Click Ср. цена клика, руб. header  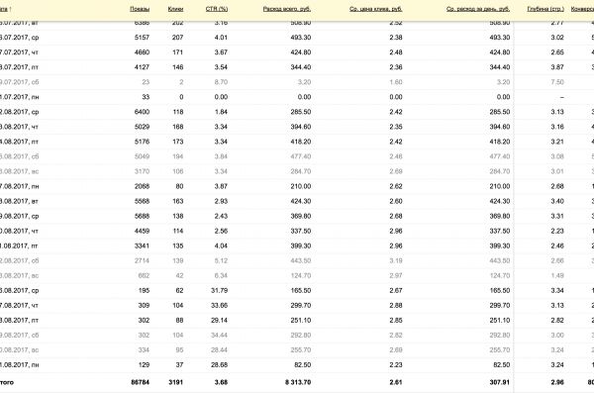pyautogui.click(x=376, y=9)
